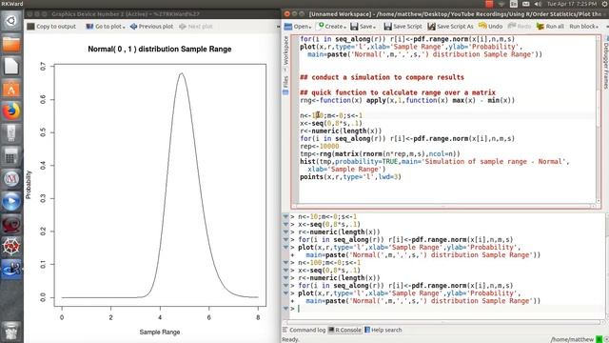The image size is (609, 343).
Task: Collapse the console entry n<-10;m<-0;s<-1
Action: [285, 216]
